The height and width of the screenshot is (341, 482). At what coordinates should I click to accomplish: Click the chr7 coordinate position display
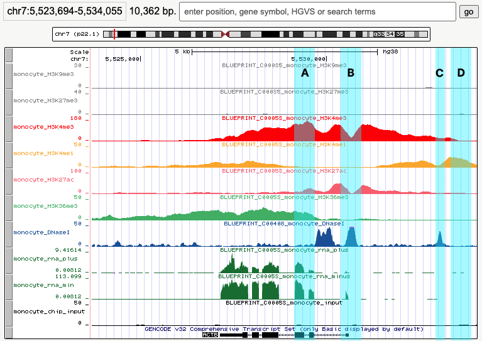pos(63,11)
